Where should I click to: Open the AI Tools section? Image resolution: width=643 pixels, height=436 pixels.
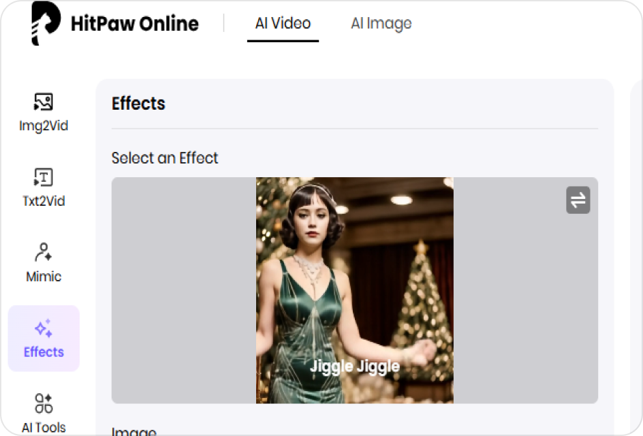pyautogui.click(x=44, y=412)
